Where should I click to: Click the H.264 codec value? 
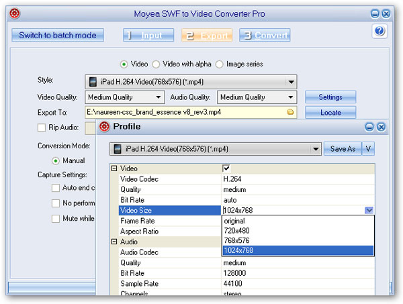(232, 179)
